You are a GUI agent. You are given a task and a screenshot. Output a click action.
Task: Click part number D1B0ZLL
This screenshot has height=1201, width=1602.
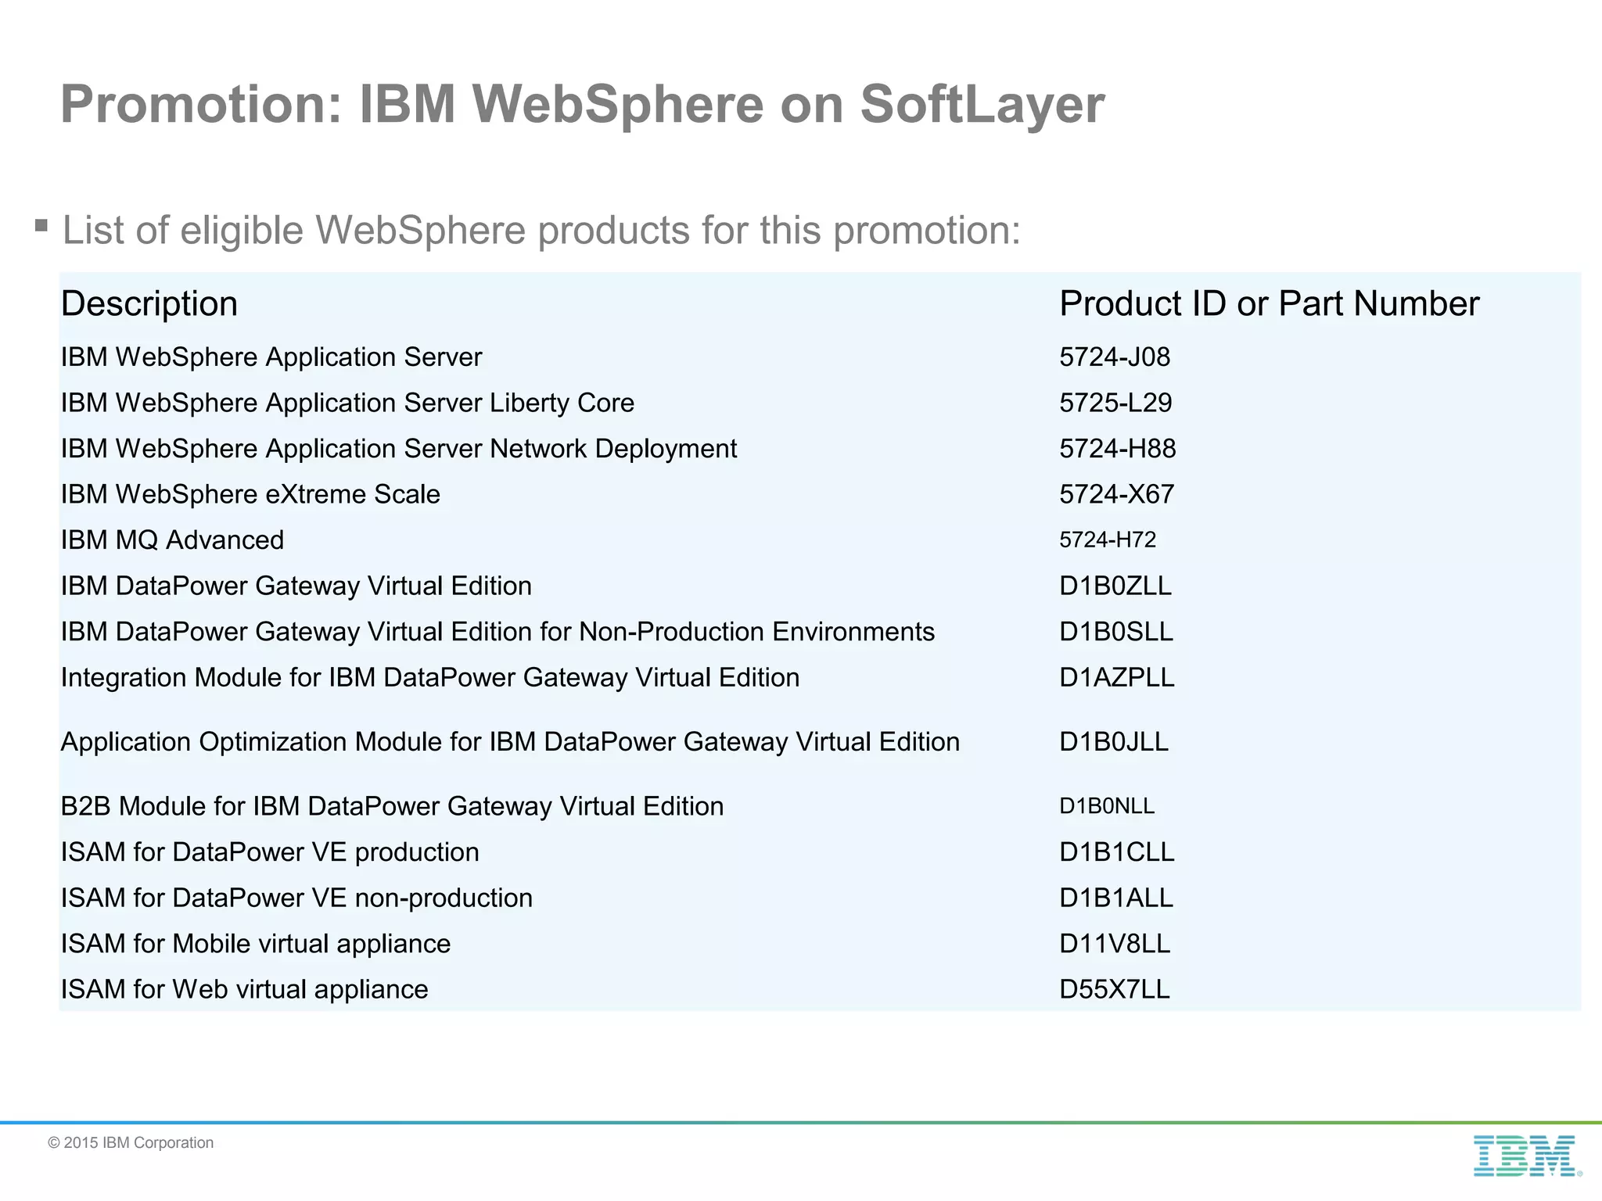click(x=1115, y=586)
